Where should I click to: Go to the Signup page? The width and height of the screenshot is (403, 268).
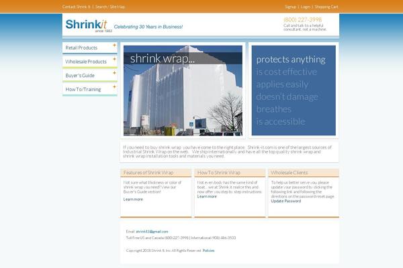coord(290,7)
